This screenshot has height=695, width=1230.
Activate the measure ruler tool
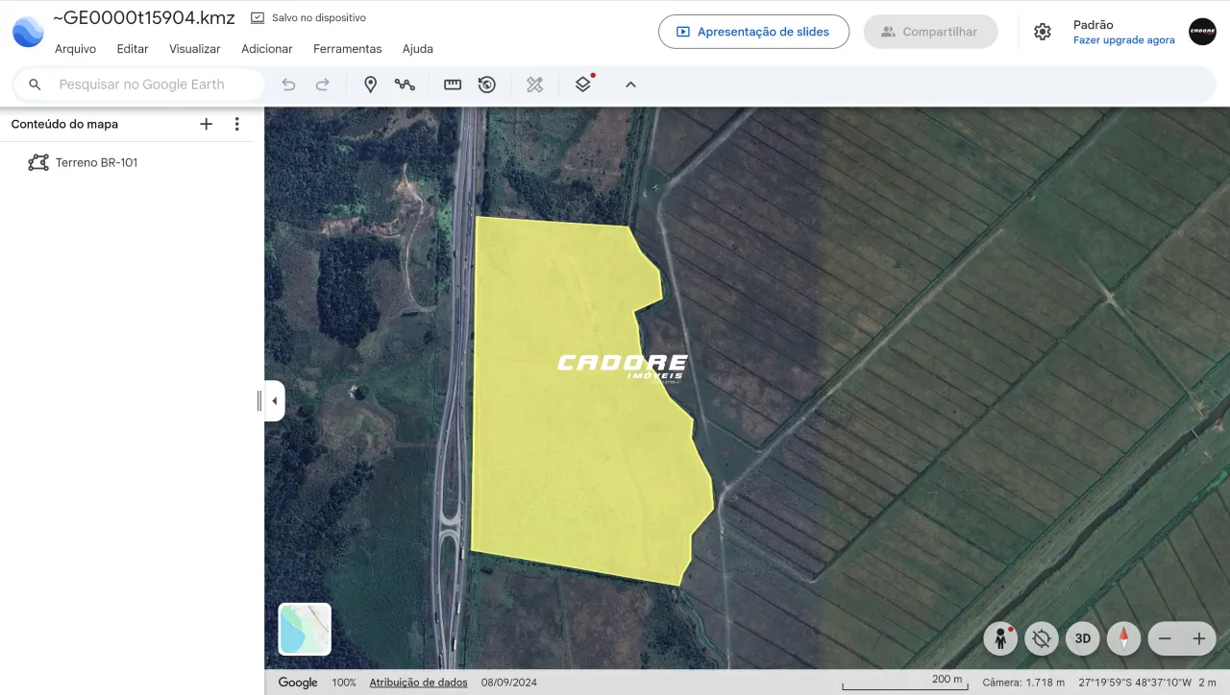453,84
